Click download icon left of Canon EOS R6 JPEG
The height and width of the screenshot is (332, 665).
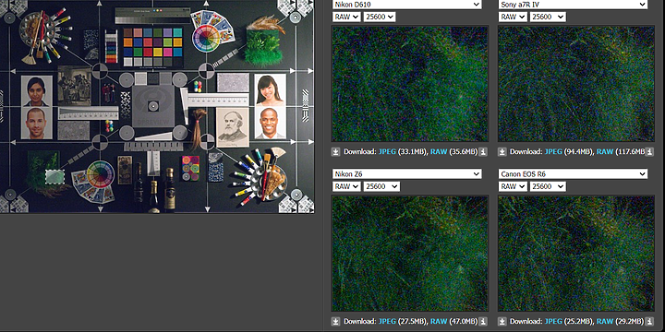coord(502,322)
